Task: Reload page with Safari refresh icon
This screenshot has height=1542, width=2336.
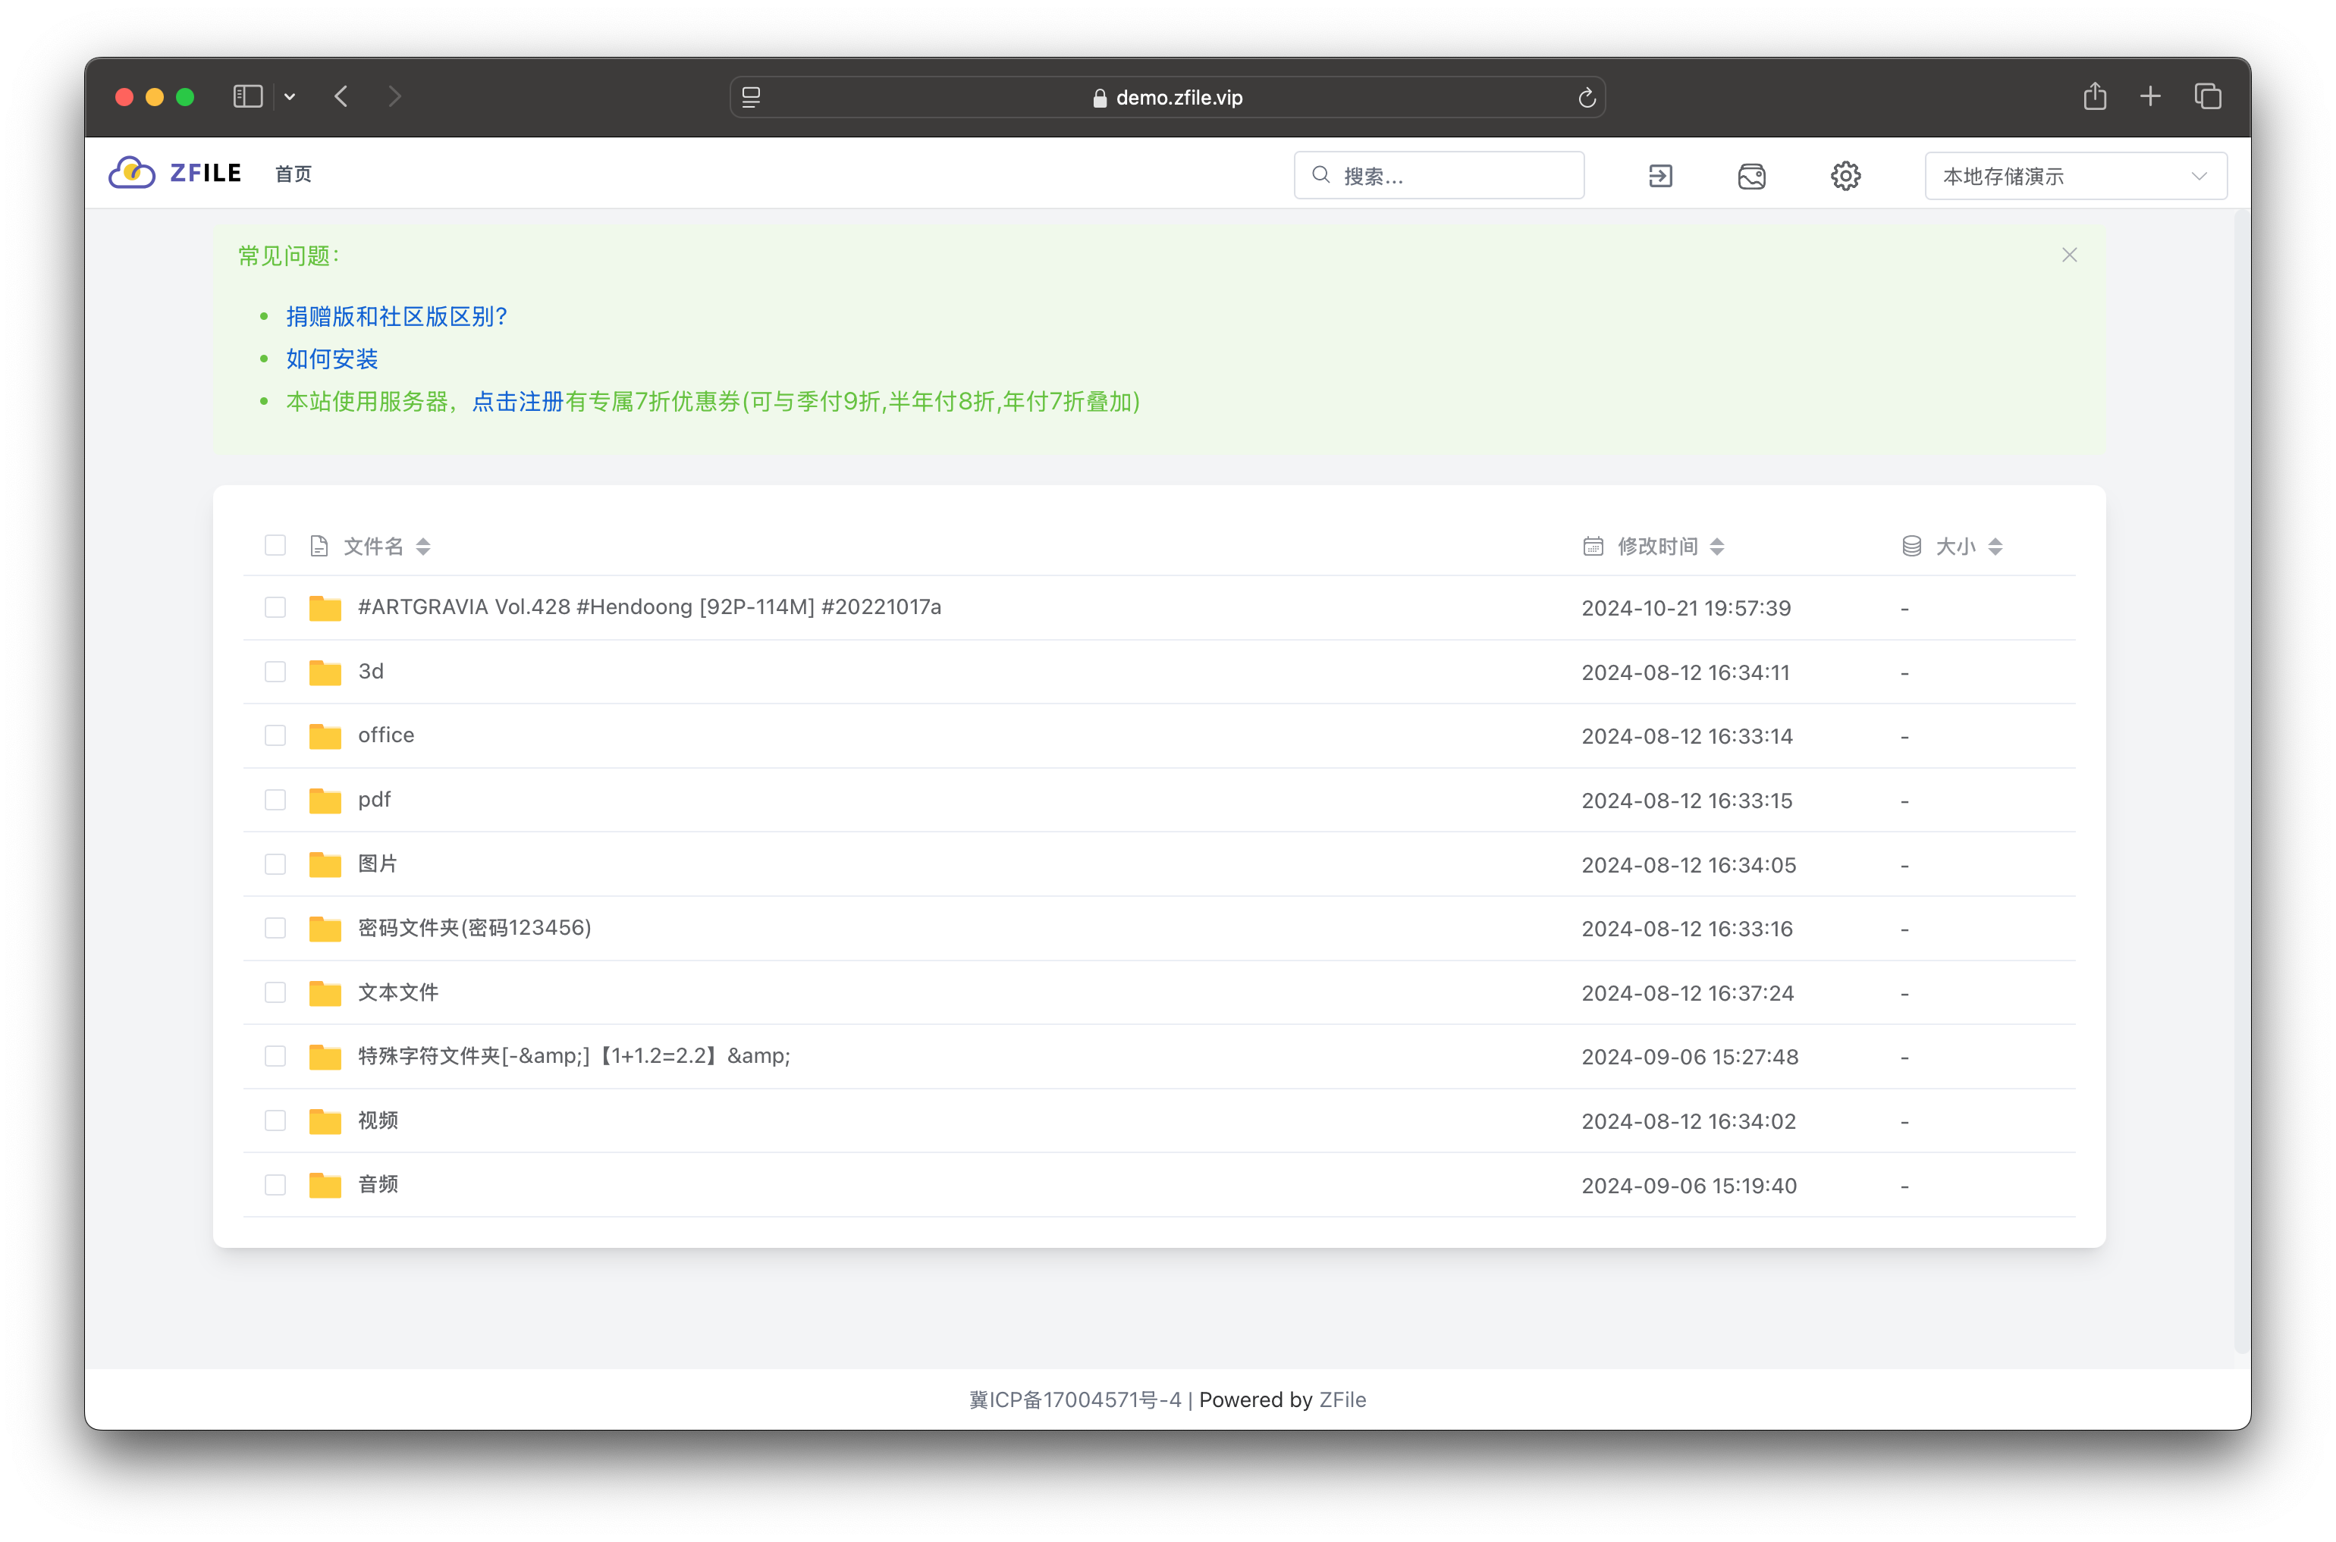Action: (1586, 97)
